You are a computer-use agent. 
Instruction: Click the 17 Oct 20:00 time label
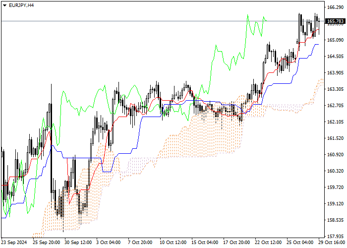point(236,243)
